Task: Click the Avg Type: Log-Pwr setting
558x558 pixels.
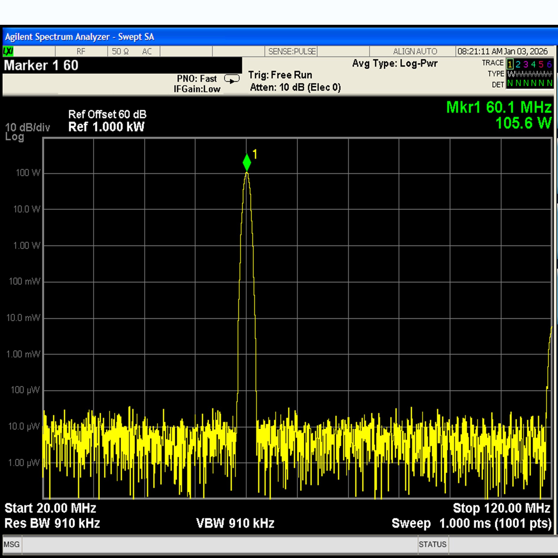Action: [395, 63]
